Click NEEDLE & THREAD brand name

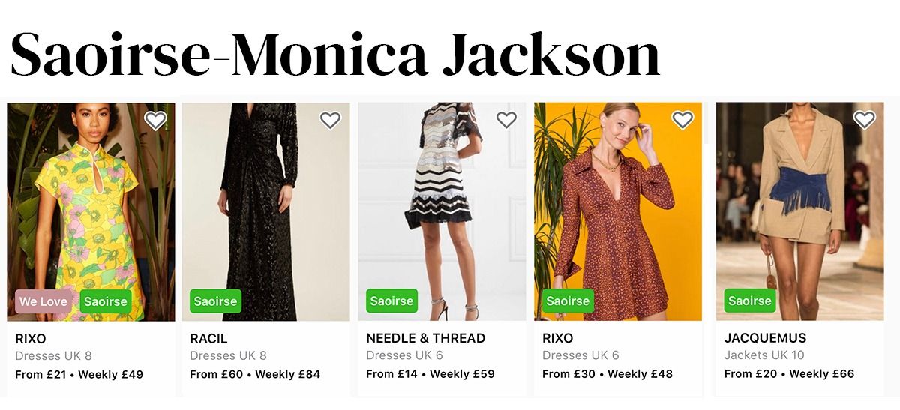[425, 338]
